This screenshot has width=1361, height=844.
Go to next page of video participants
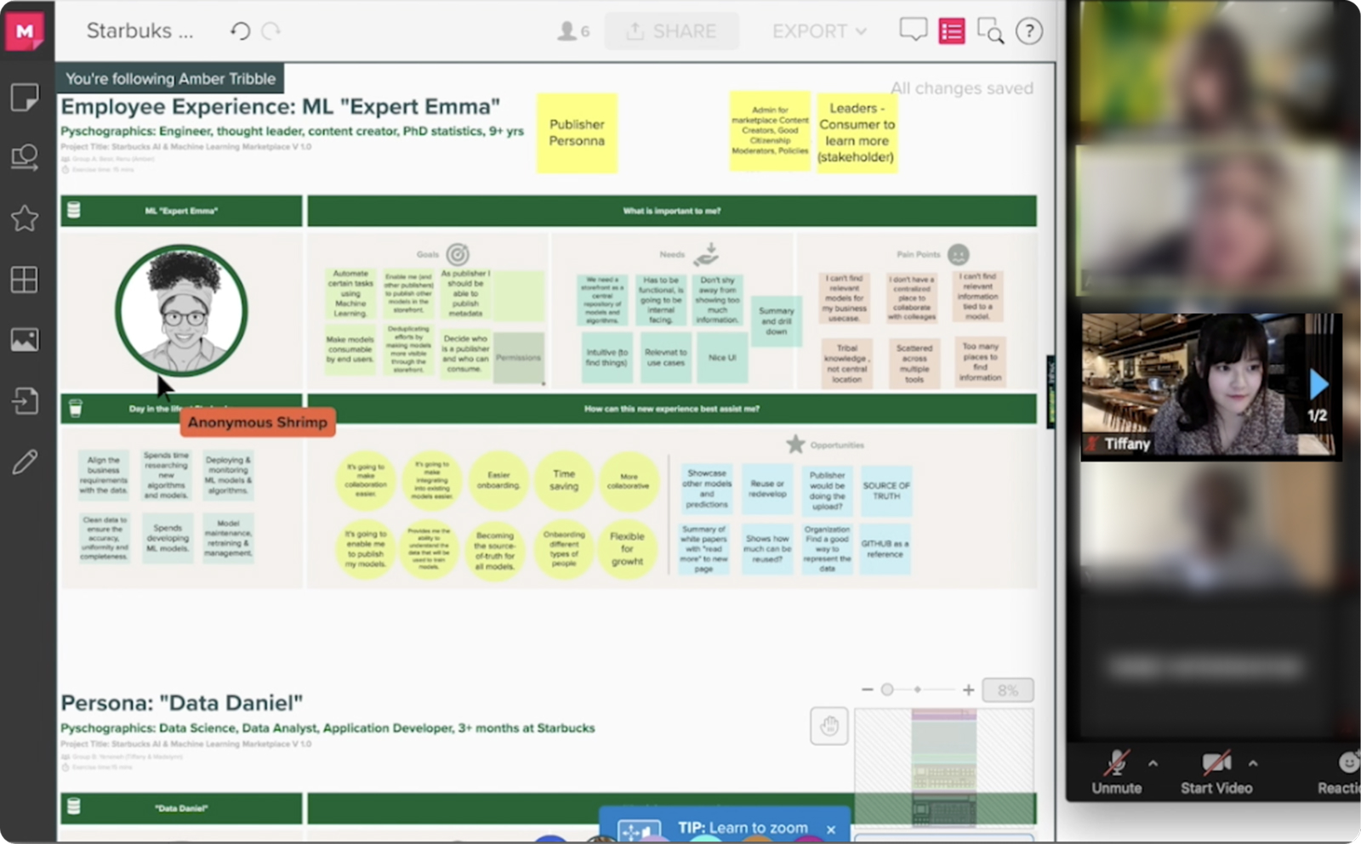click(x=1318, y=384)
